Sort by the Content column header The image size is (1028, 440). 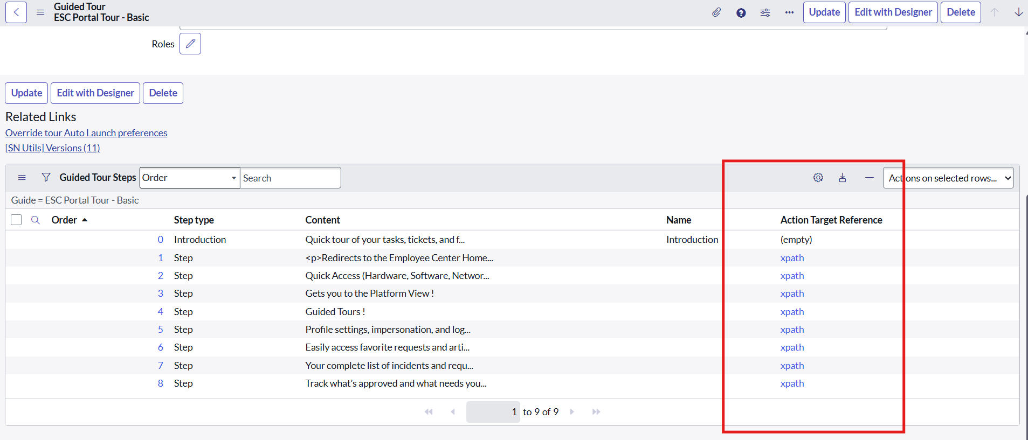pyautogui.click(x=323, y=220)
